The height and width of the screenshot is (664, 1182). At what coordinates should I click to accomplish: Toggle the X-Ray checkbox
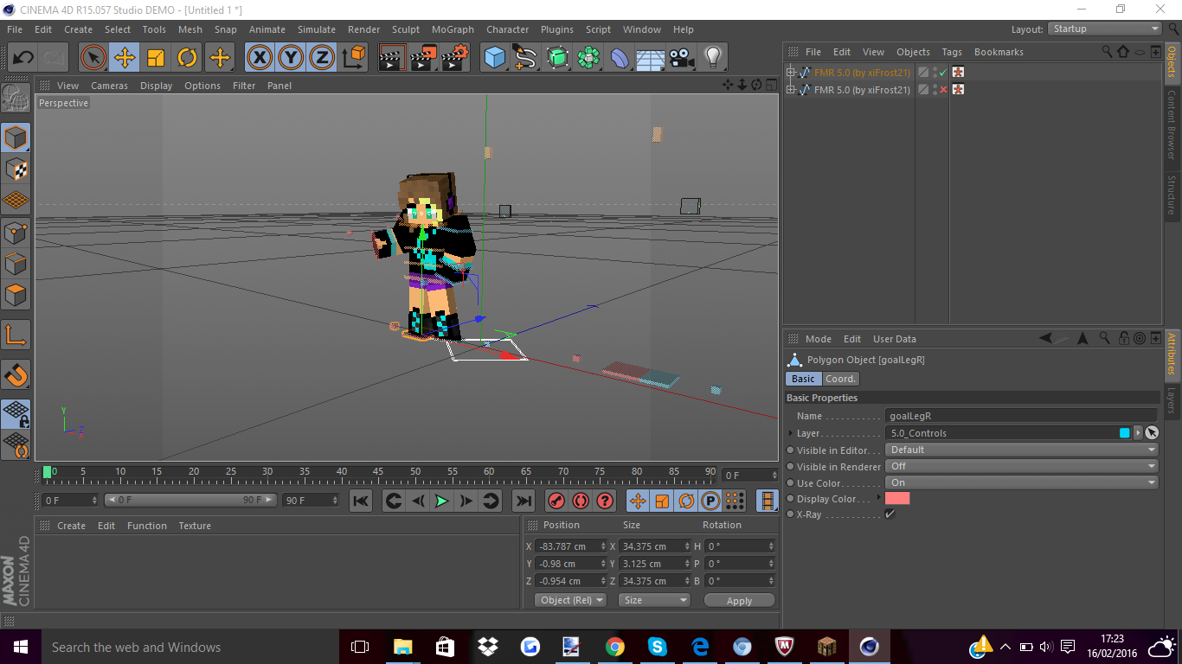890,514
